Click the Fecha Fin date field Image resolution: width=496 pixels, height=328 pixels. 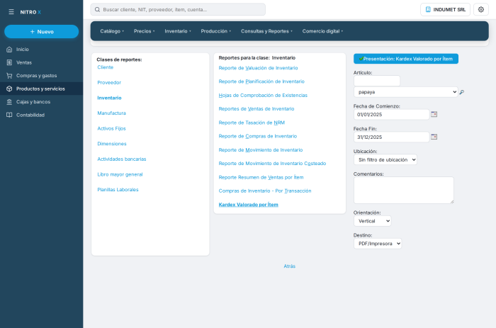[x=391, y=137]
